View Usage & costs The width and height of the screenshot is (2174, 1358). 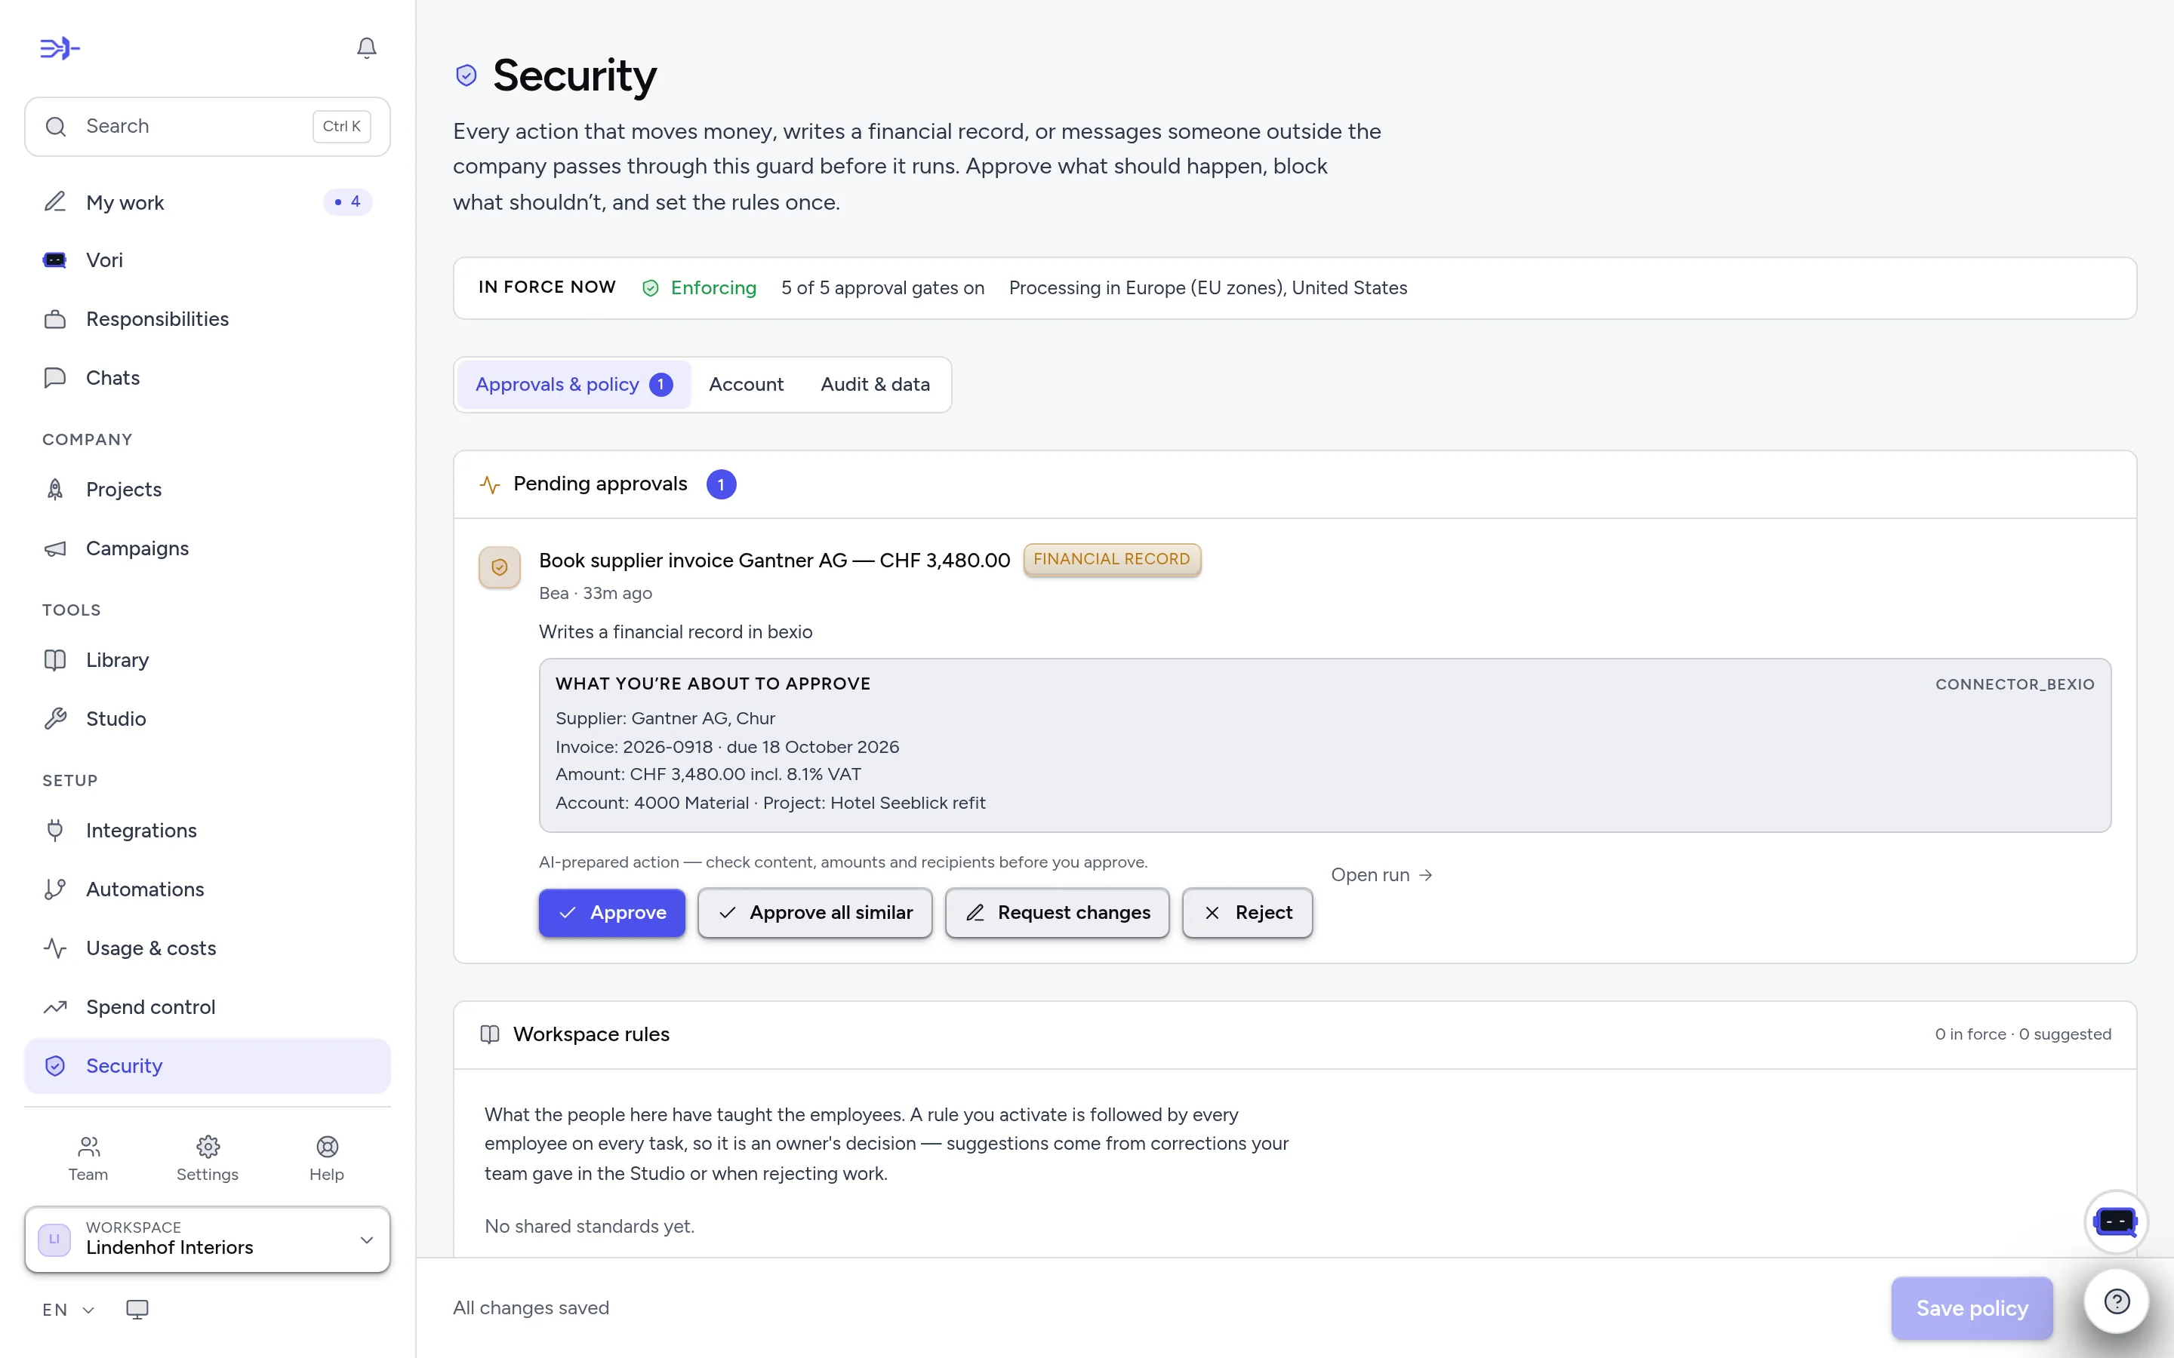[208, 948]
